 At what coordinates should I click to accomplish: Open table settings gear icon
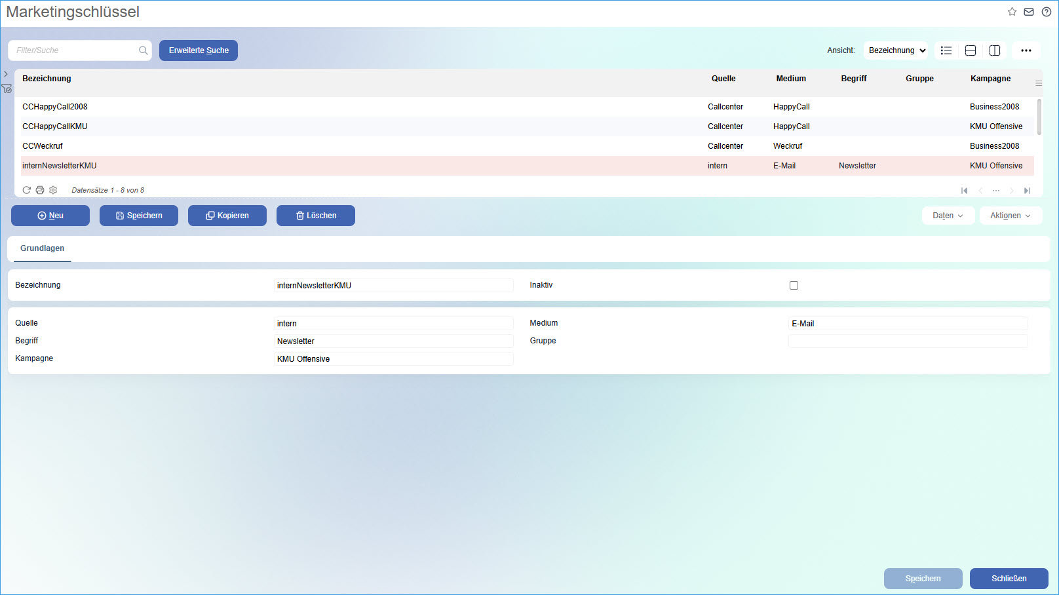coord(53,190)
